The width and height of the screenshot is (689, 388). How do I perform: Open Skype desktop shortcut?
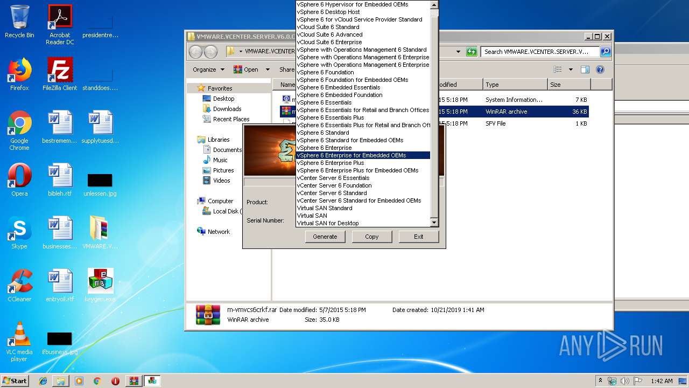[19, 233]
